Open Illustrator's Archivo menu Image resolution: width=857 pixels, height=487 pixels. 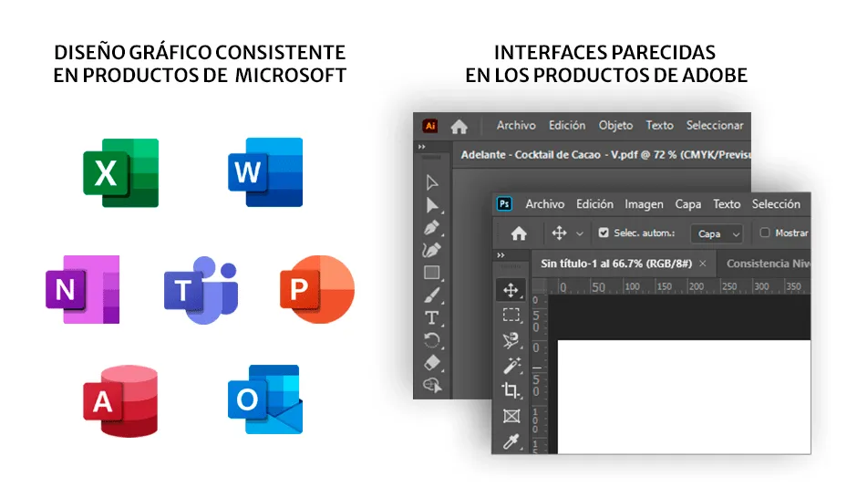coord(516,126)
